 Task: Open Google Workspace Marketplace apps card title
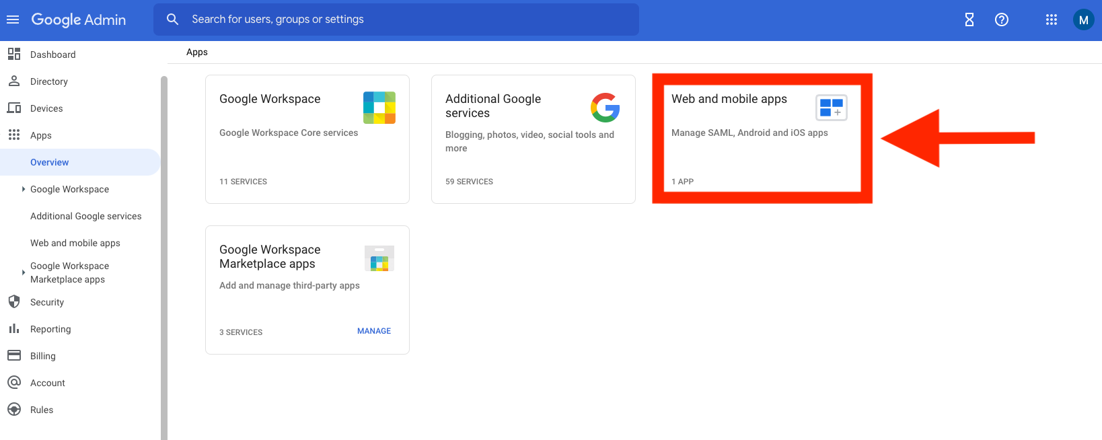click(x=270, y=256)
